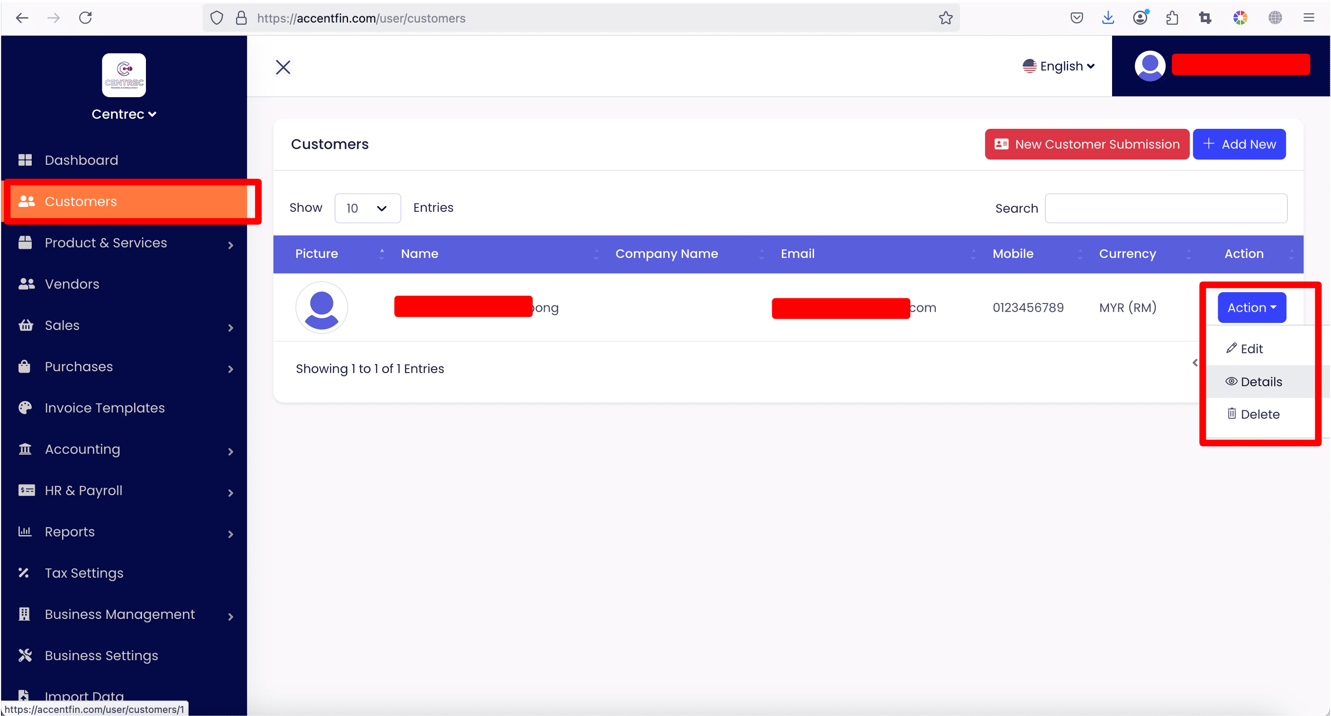
Task: Click into the Search input field
Action: 1166,208
